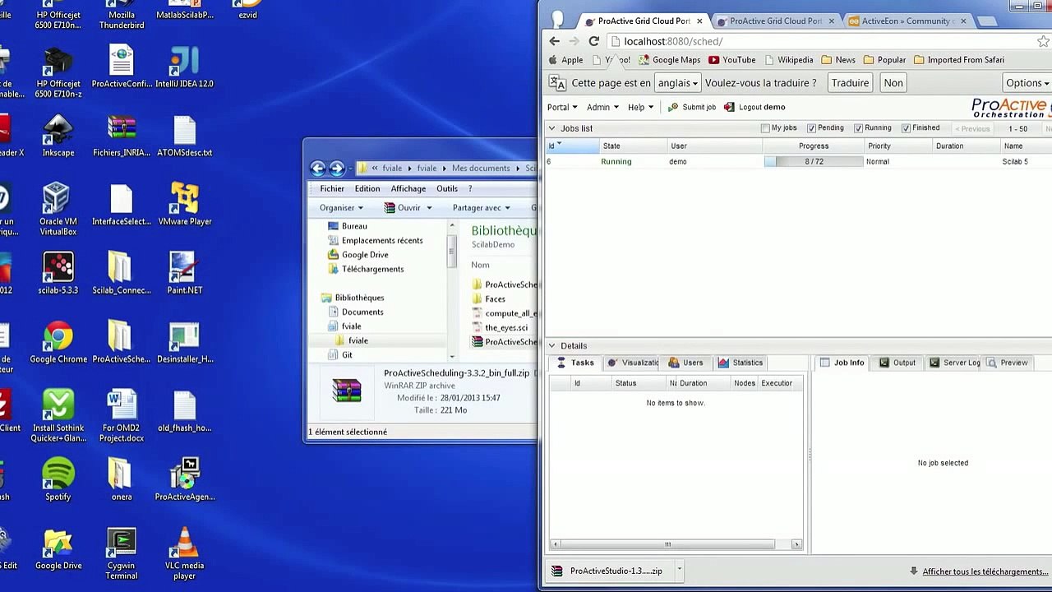1052x592 pixels.
Task: Click the Traduire button
Action: 850,82
